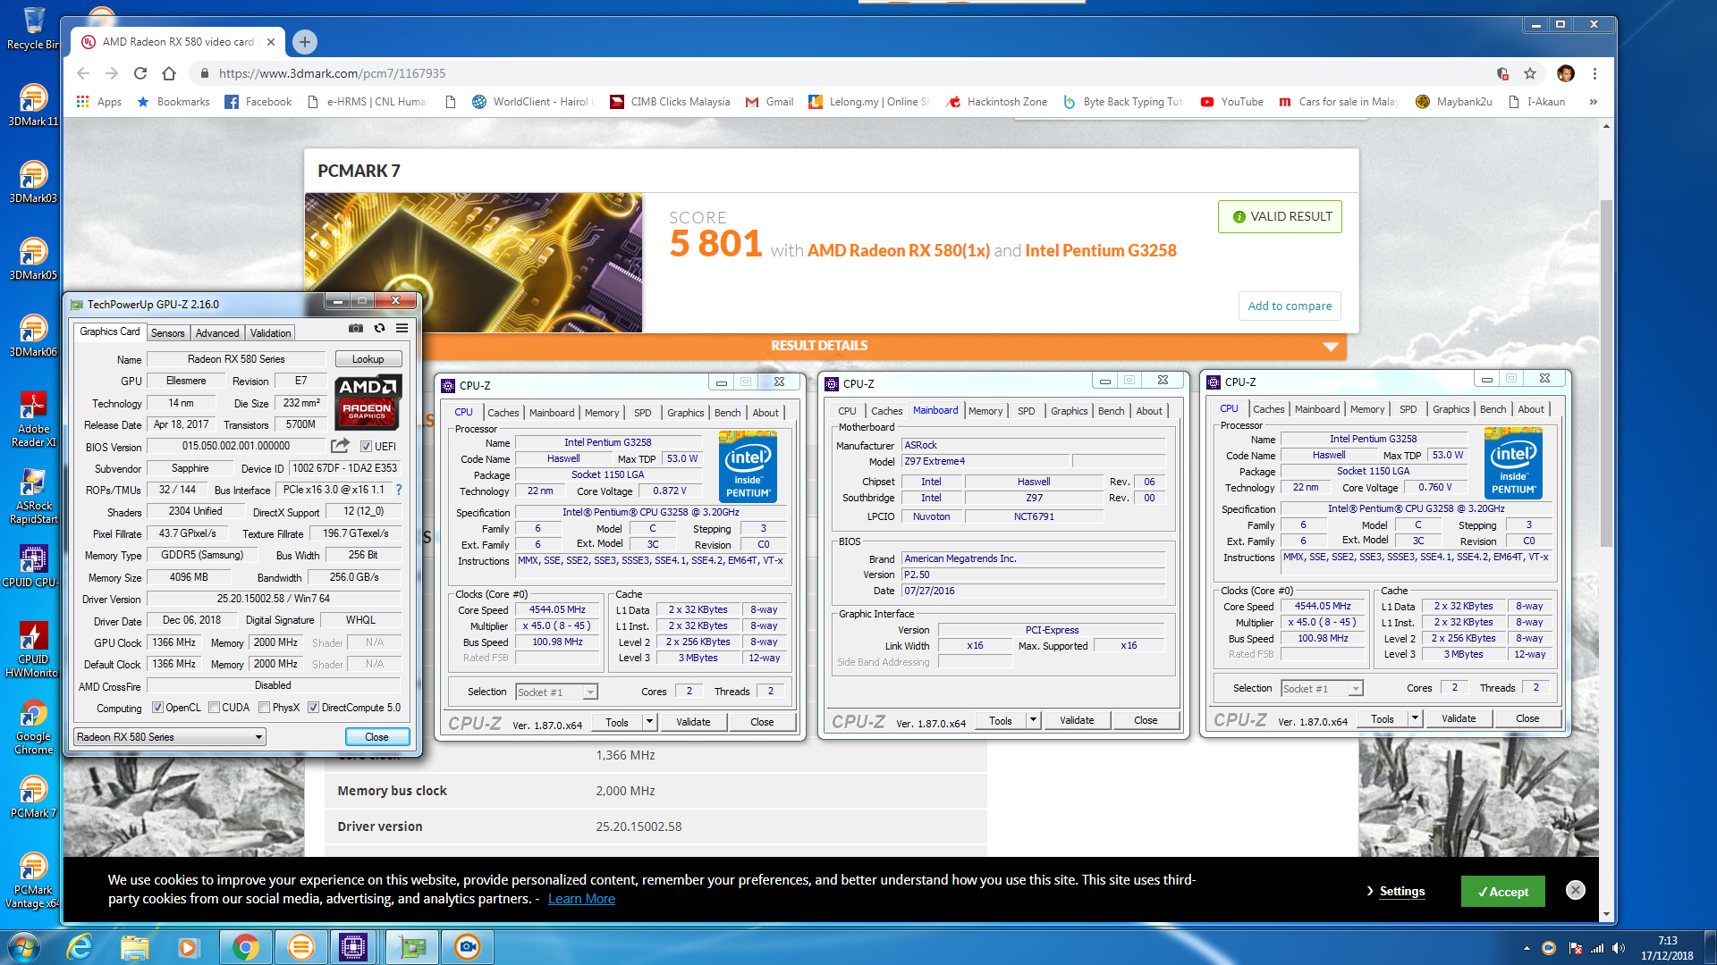The width and height of the screenshot is (1717, 965).
Task: Show hidden system tray icons arrow
Action: click(x=1527, y=948)
